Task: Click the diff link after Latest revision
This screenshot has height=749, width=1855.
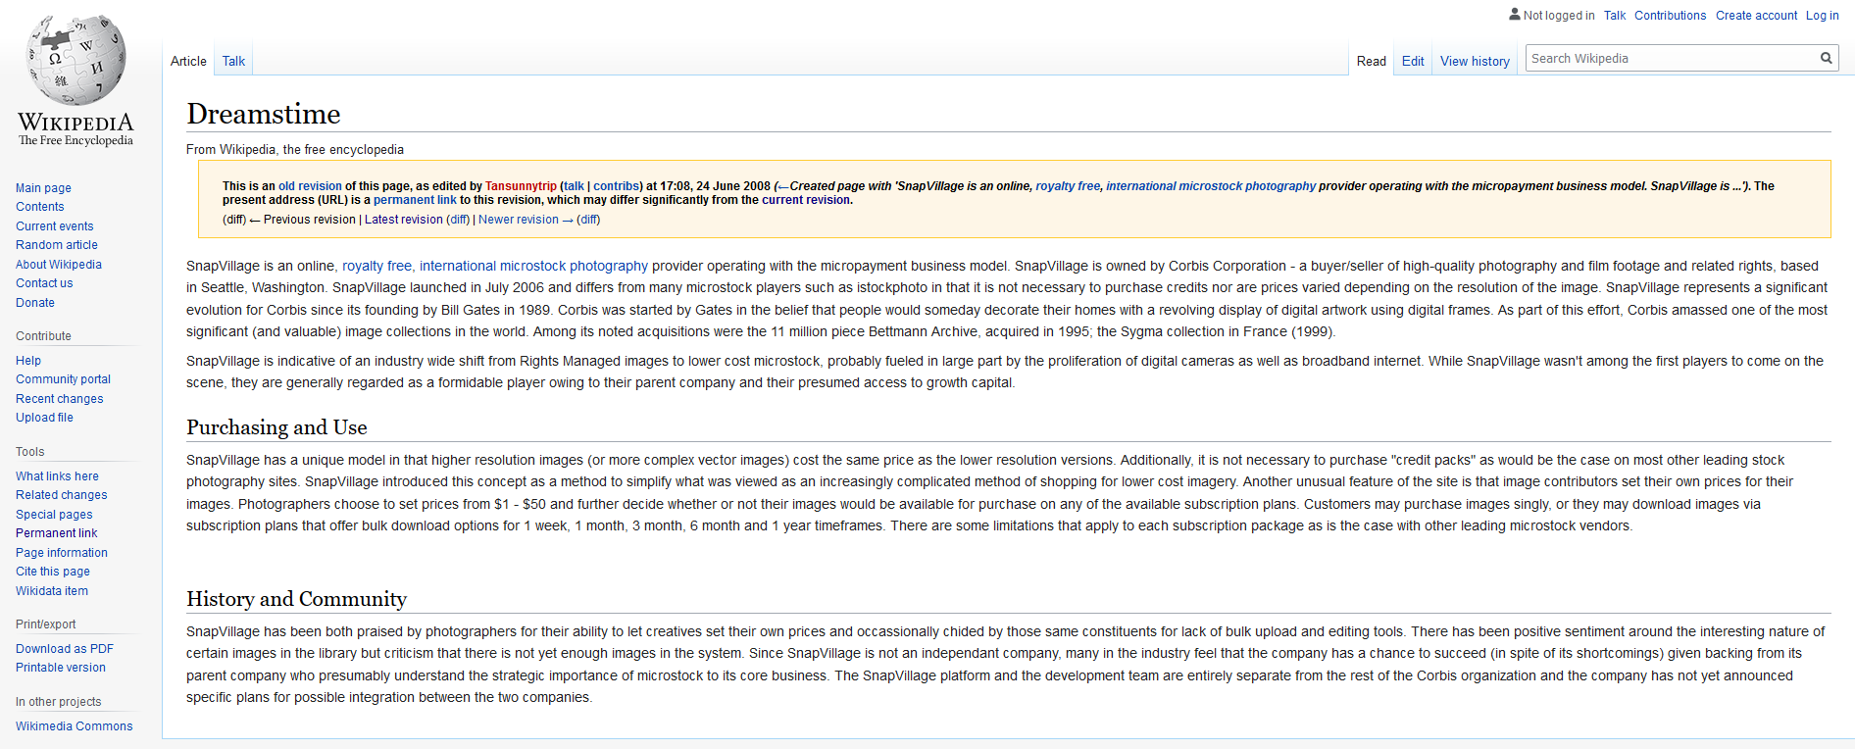Action: pos(458,220)
